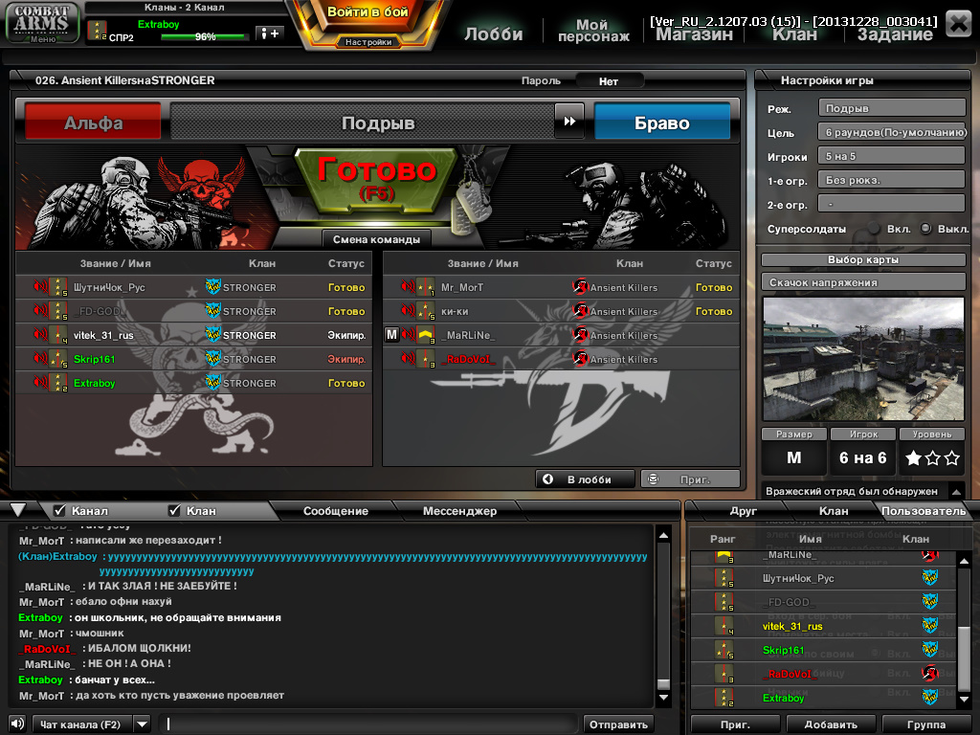Click rank icon of Skrip161 in user list
The height and width of the screenshot is (735, 980).
pos(724,650)
